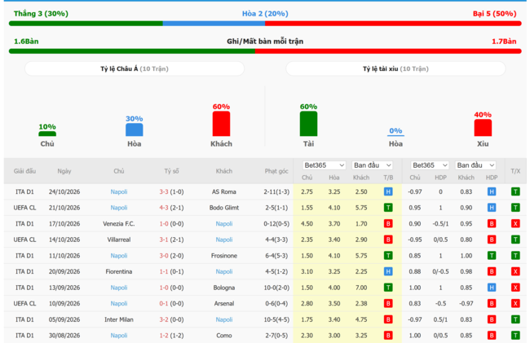Click the green T/X badge in the Villarreal row
Screen dimensions: 530x343
[515, 240]
